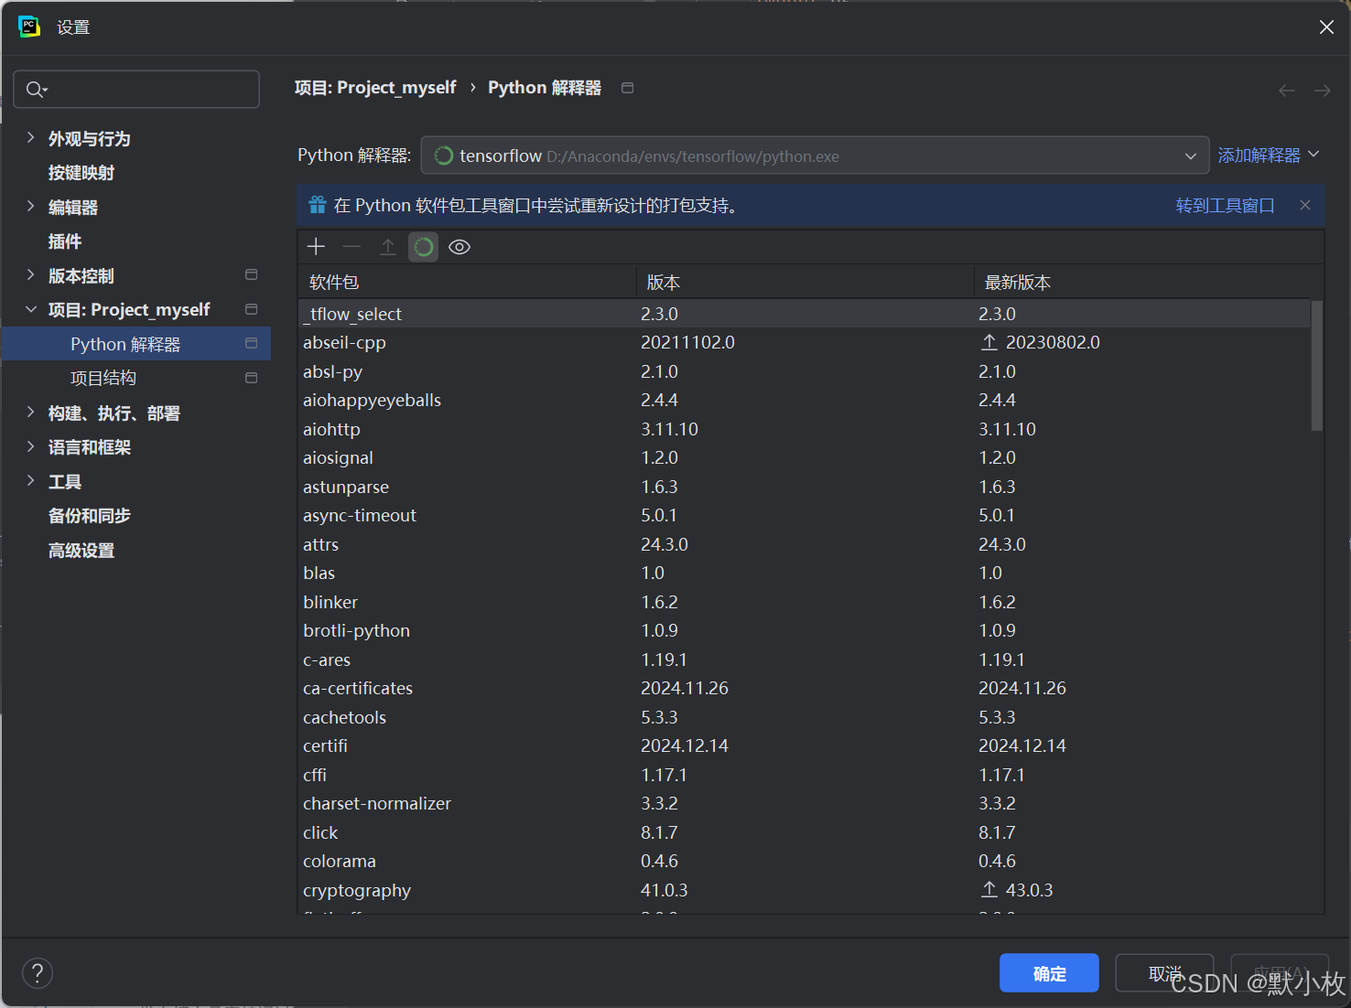Select the brotli-python package row

[x=805, y=630]
